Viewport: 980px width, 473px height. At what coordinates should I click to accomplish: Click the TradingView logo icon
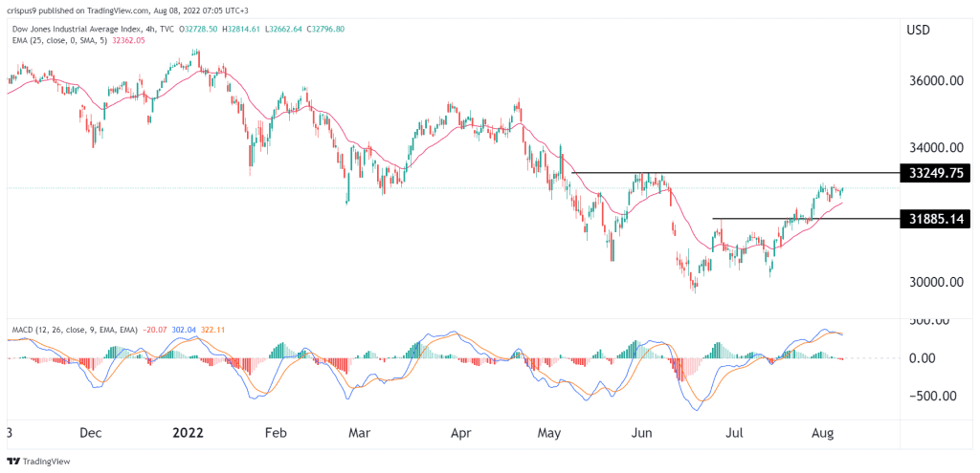tap(13, 462)
